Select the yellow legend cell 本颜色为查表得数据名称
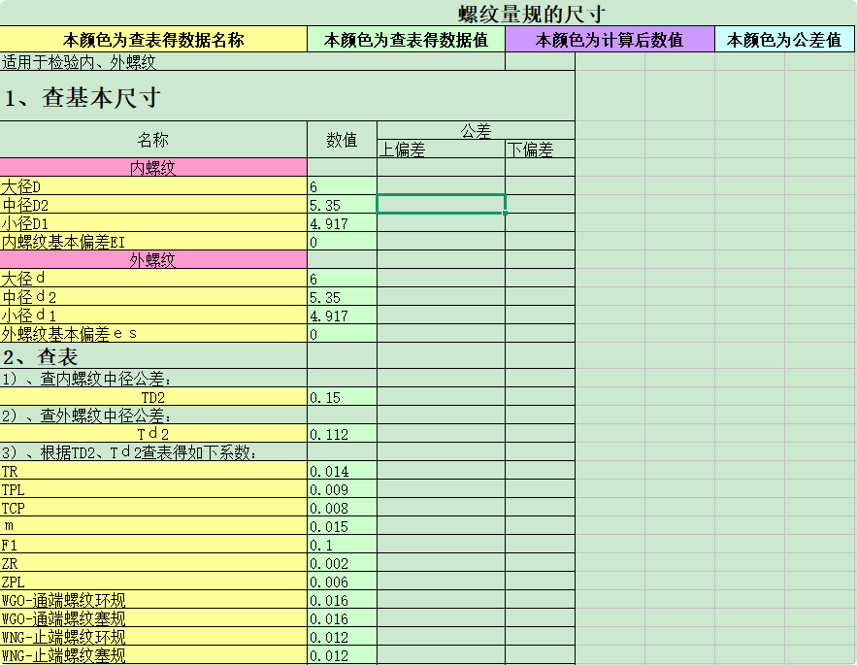The width and height of the screenshot is (857, 665). click(x=153, y=40)
